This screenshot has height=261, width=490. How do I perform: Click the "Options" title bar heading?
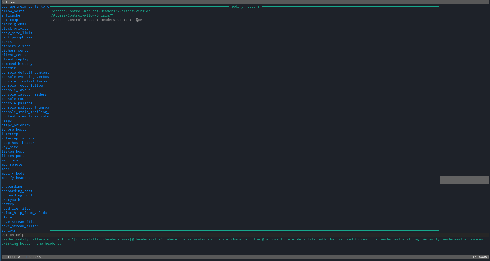[x=9, y=2]
